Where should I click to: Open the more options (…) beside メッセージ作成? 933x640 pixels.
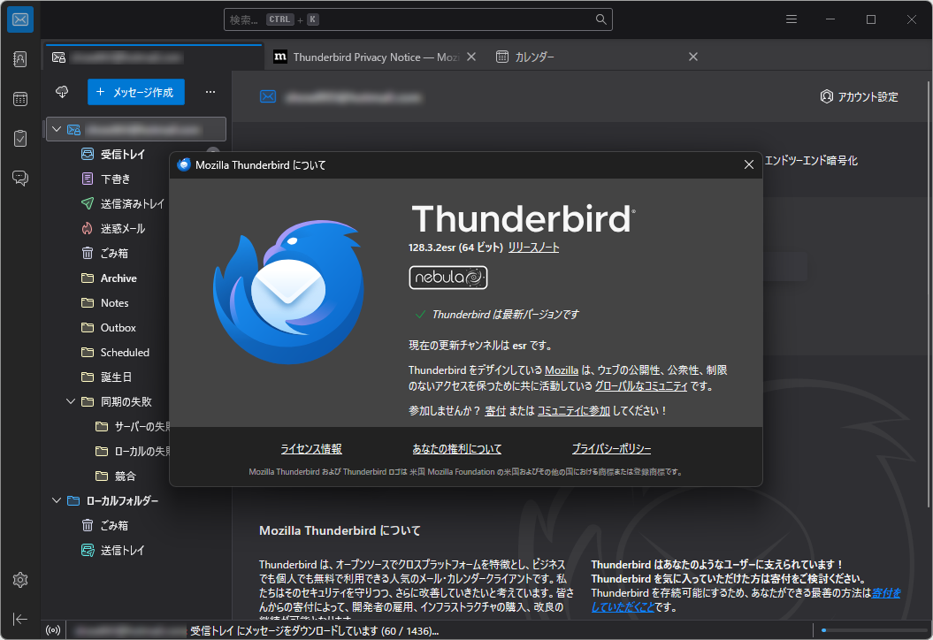210,92
